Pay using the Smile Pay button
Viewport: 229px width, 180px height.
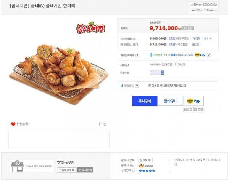[x=194, y=101]
